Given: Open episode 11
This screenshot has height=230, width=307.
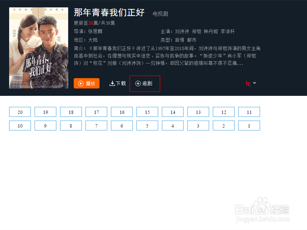Looking at the screenshot, I should (249, 112).
